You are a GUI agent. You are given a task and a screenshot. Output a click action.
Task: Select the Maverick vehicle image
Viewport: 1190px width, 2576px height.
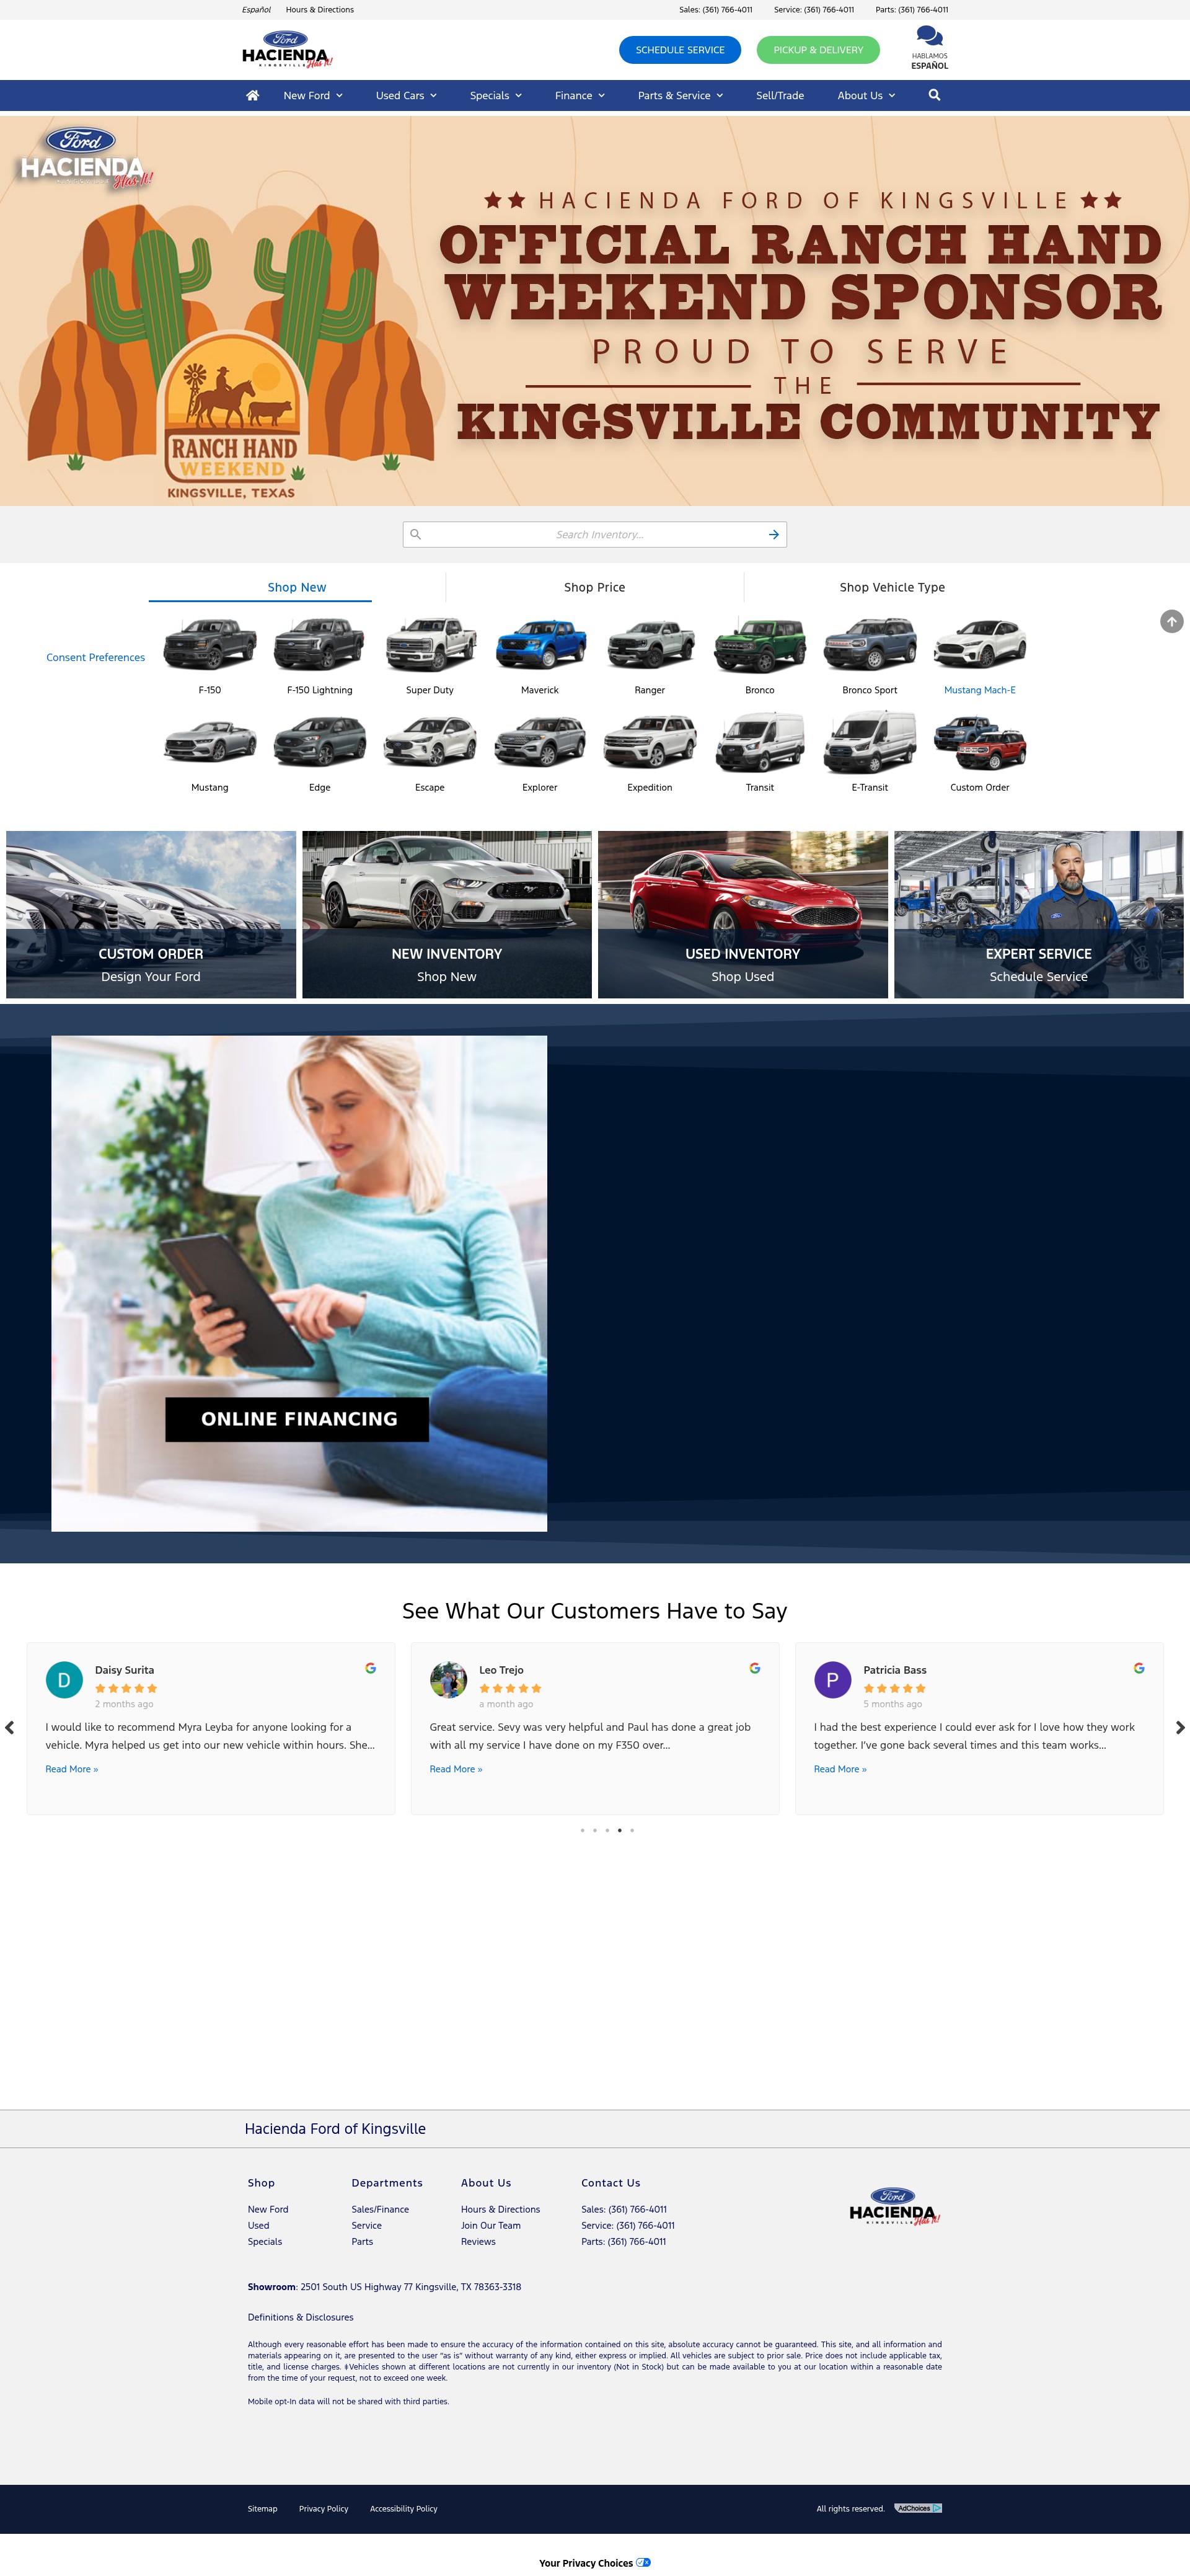(540, 643)
